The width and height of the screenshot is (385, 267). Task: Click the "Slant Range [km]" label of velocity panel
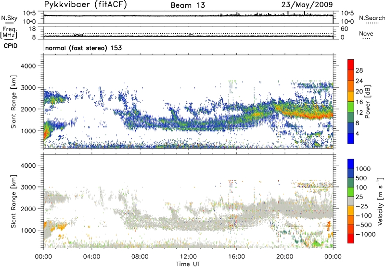pos(13,201)
